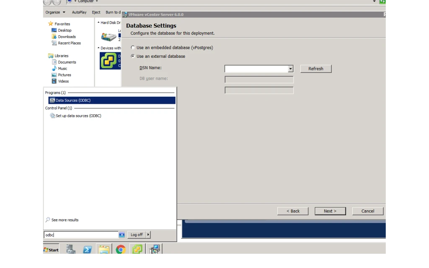429x268 pixels.
Task: Click the Pictures library icon
Action: (54, 75)
